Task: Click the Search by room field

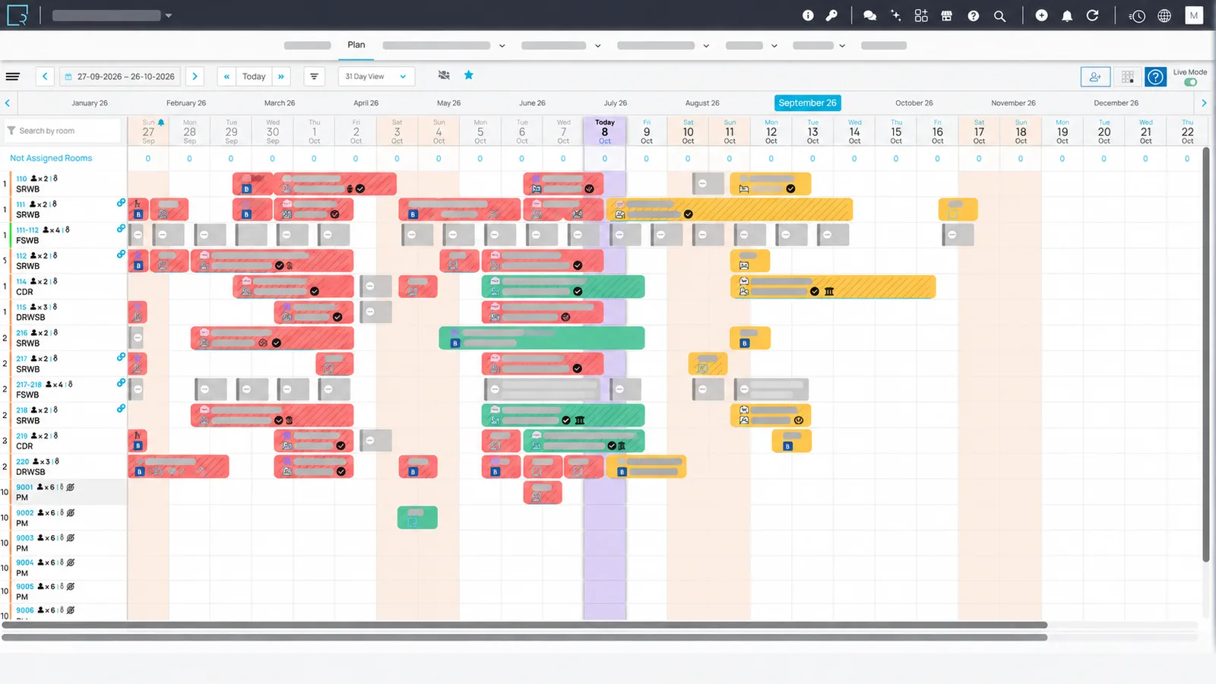Action: (63, 131)
